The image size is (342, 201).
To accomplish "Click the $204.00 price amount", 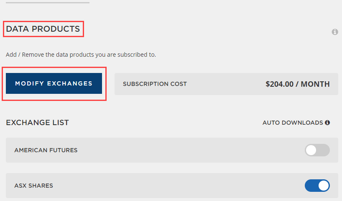I will tap(279, 84).
